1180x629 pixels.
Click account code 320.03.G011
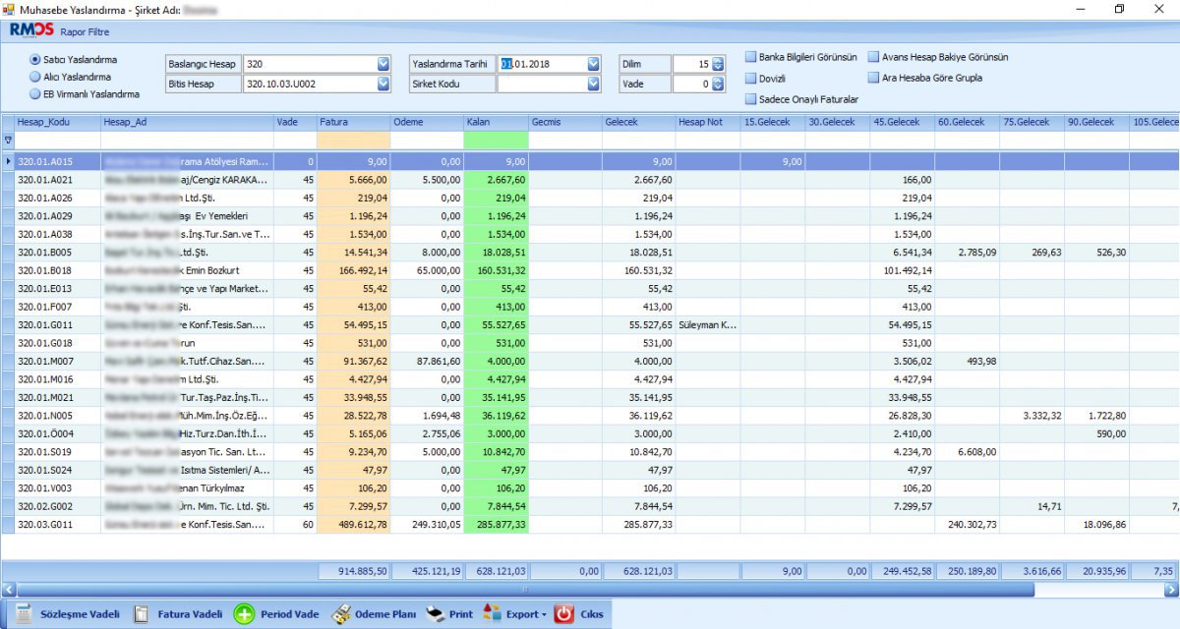[x=45, y=525]
